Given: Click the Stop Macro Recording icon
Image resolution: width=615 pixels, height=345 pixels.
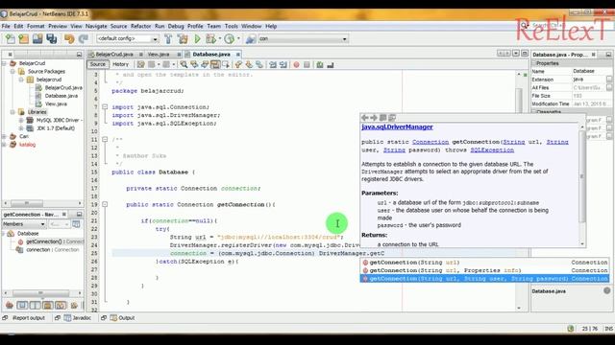Looking at the screenshot, I should tap(307, 64).
